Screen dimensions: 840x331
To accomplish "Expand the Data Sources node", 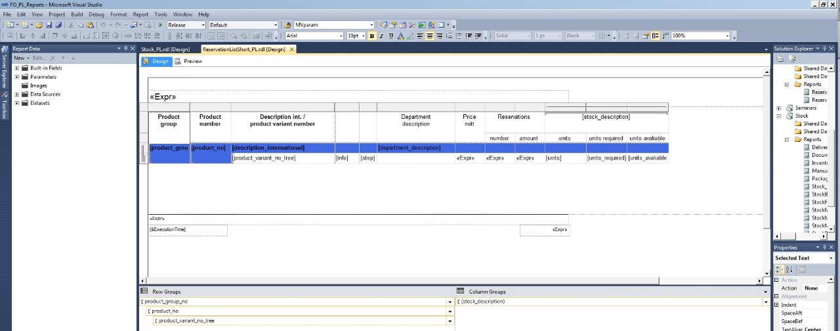I will tap(17, 94).
